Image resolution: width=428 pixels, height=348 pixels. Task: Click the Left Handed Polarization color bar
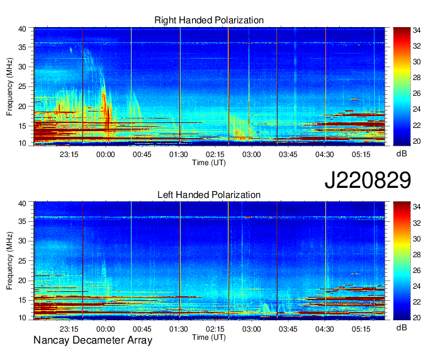click(402, 261)
